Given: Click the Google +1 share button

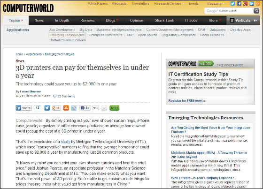Looking at the screenshot, I should click(x=56, y=108).
